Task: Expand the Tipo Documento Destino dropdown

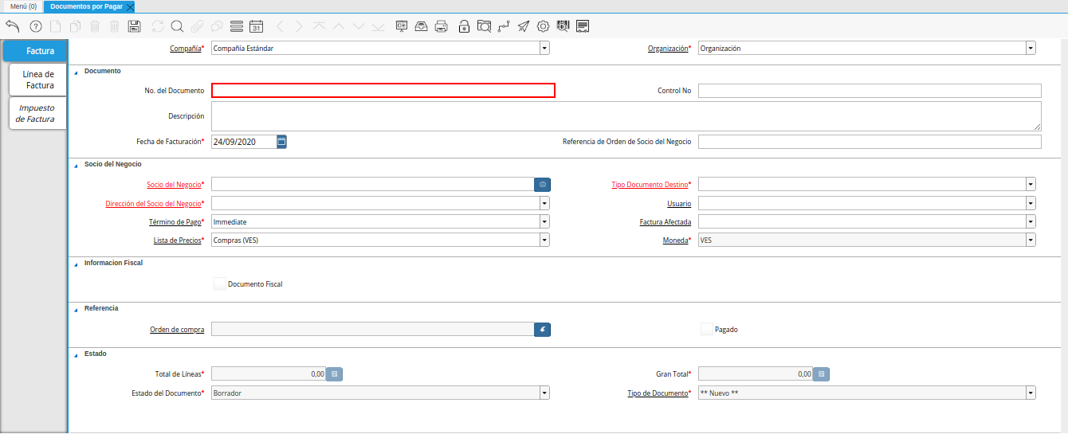Action: click(x=1031, y=185)
